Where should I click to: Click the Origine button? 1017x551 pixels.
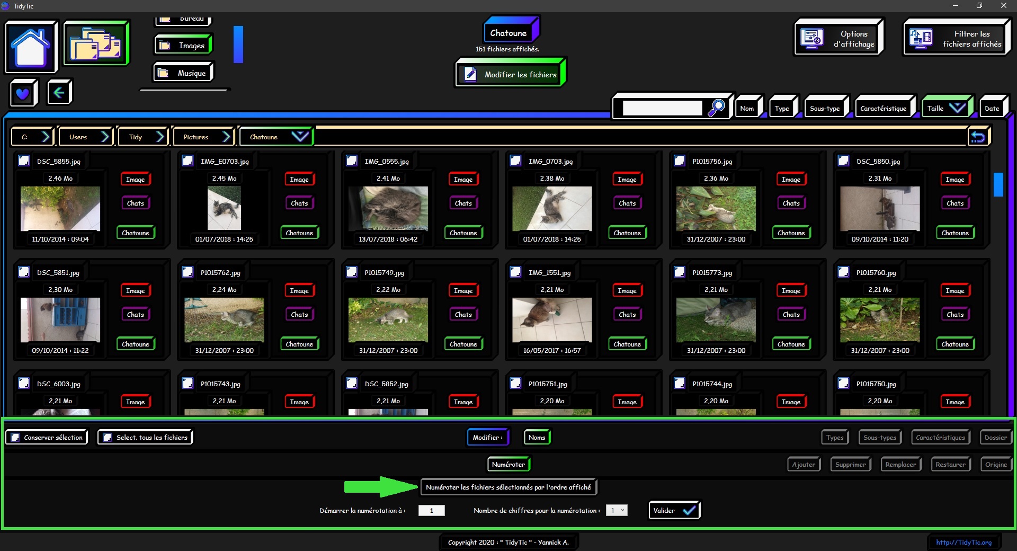tap(996, 464)
